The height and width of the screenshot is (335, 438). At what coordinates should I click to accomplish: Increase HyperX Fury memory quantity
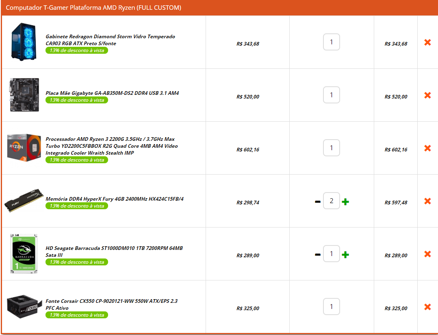[x=345, y=201]
